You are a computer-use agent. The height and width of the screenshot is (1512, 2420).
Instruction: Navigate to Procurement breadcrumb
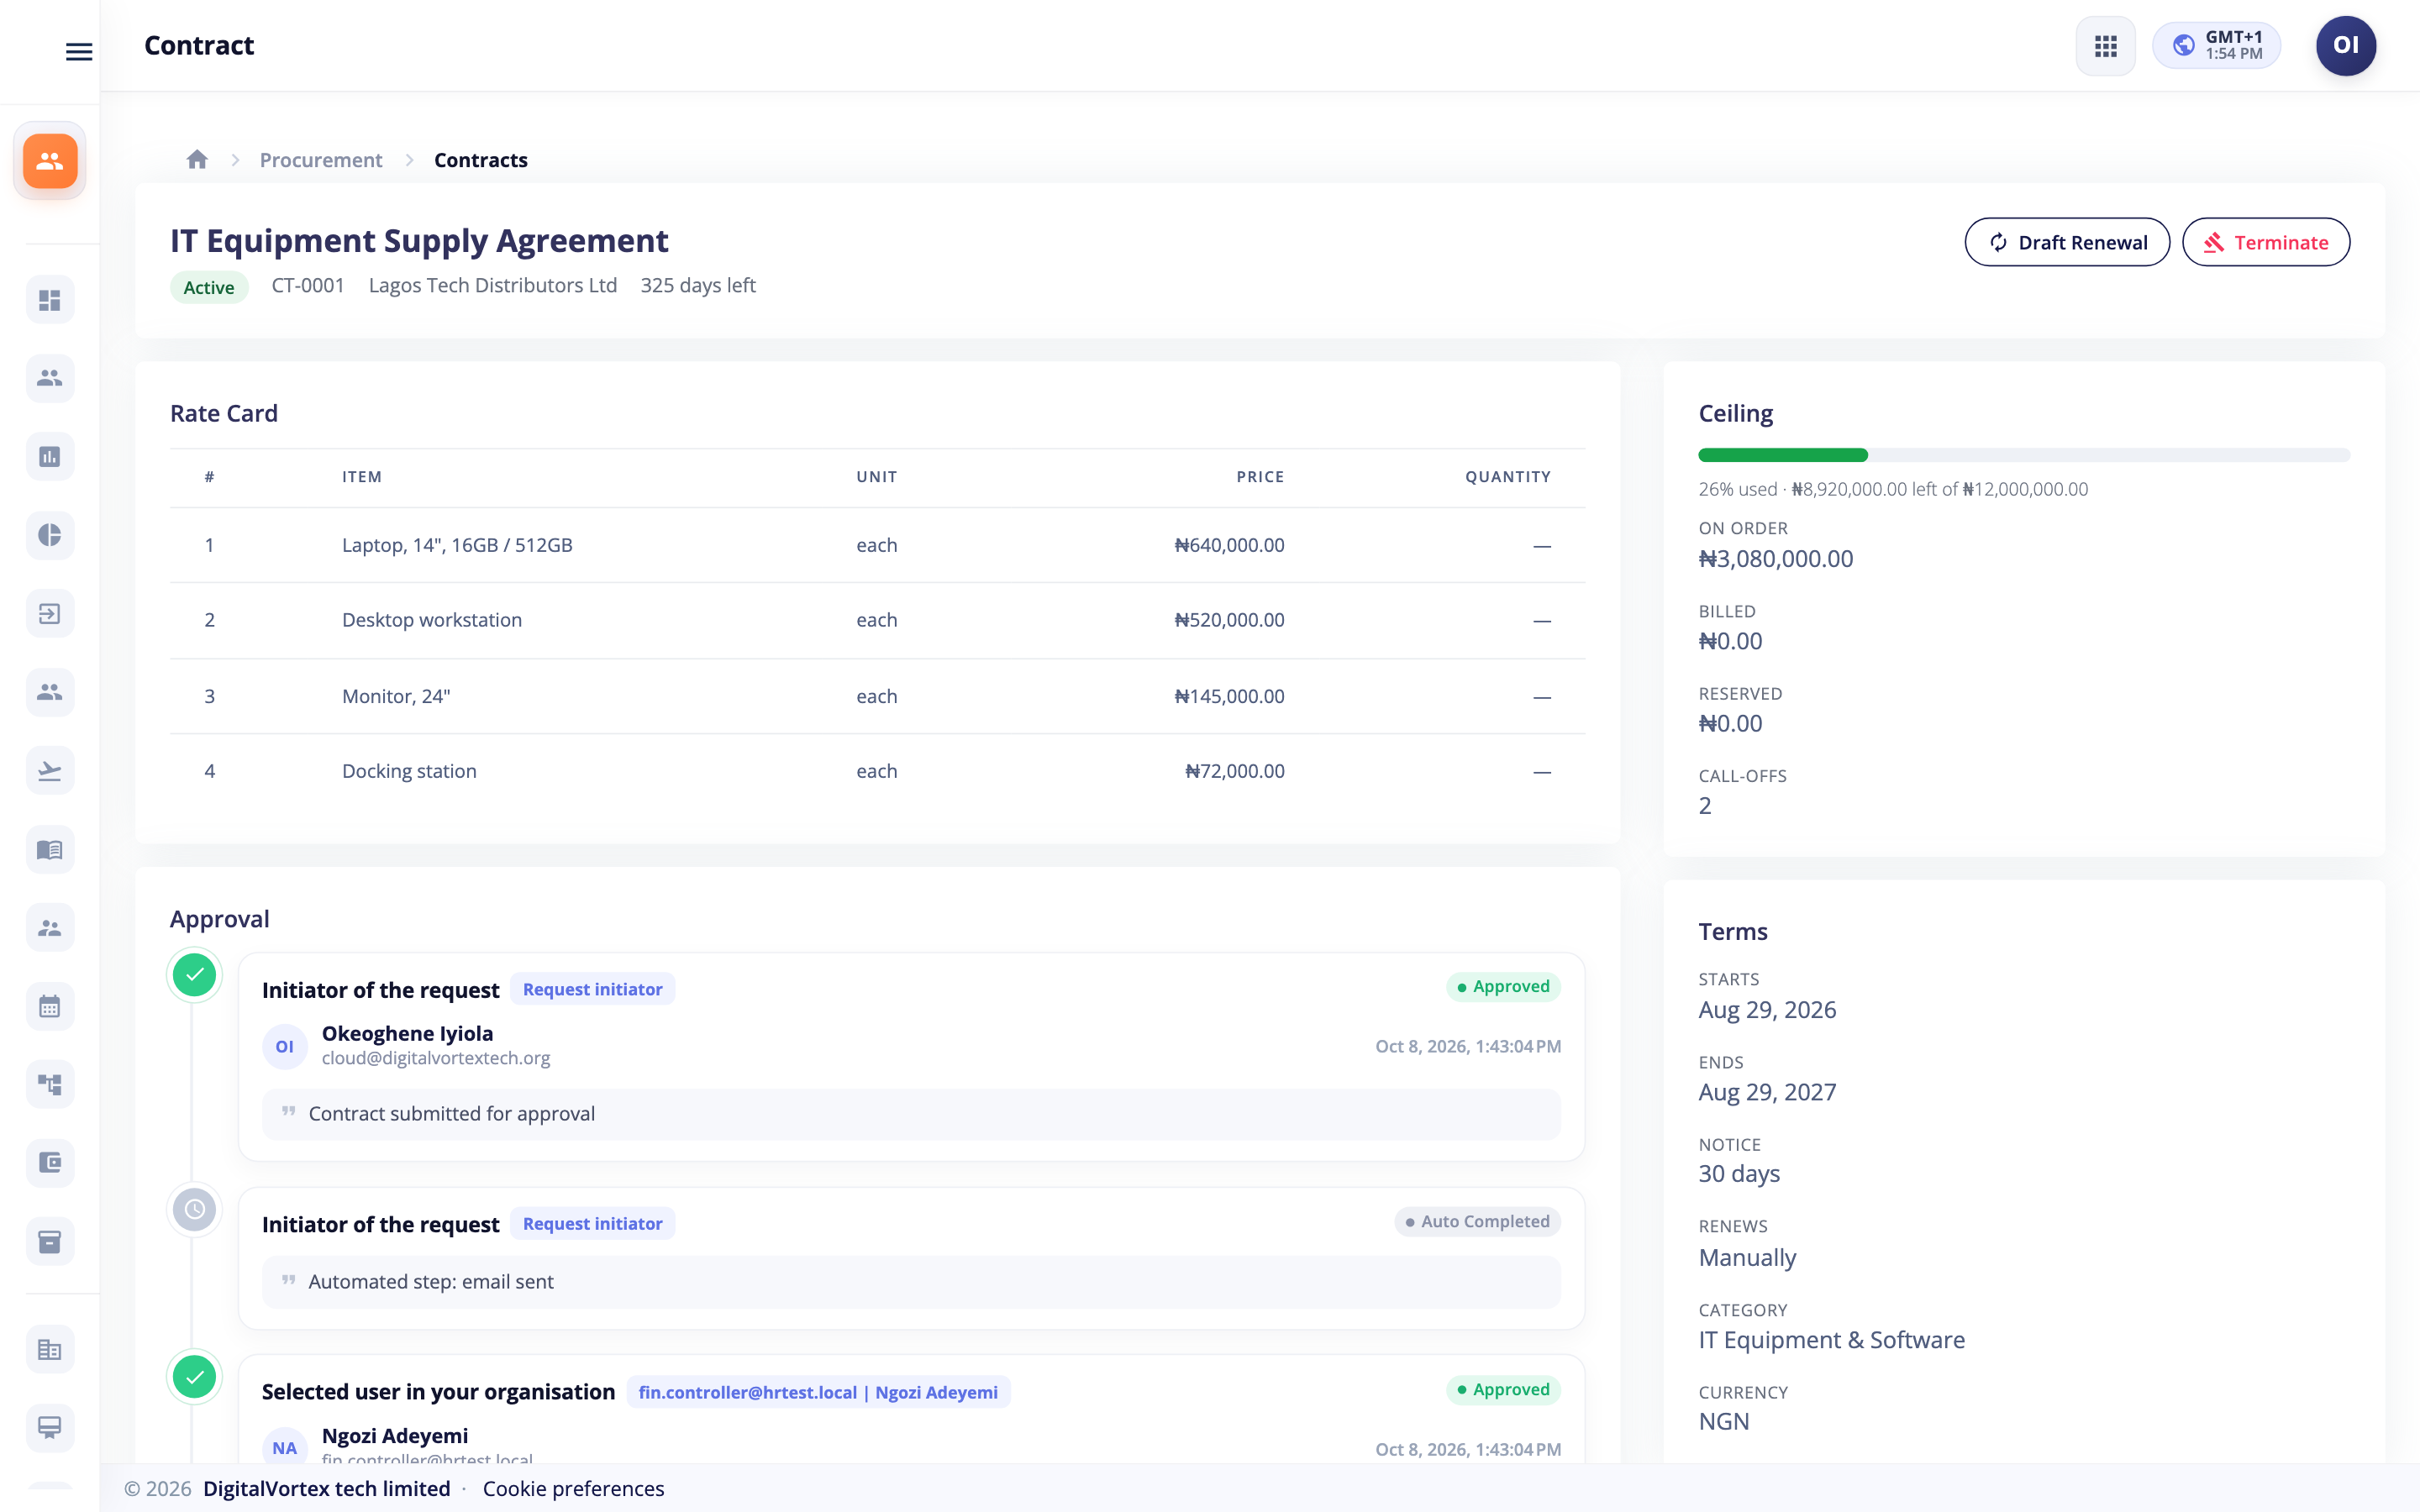(321, 160)
